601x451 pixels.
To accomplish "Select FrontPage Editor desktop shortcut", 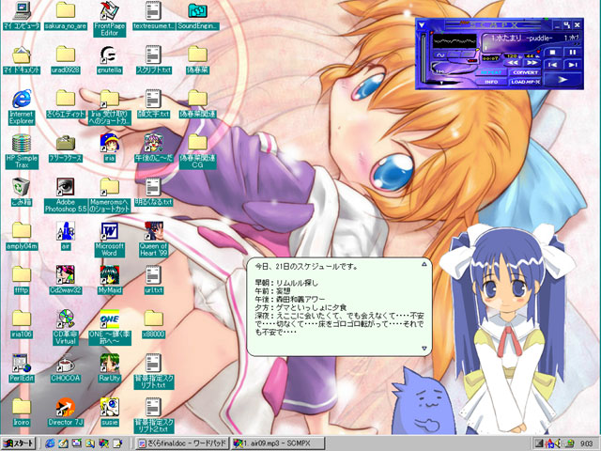I will pos(110,19).
